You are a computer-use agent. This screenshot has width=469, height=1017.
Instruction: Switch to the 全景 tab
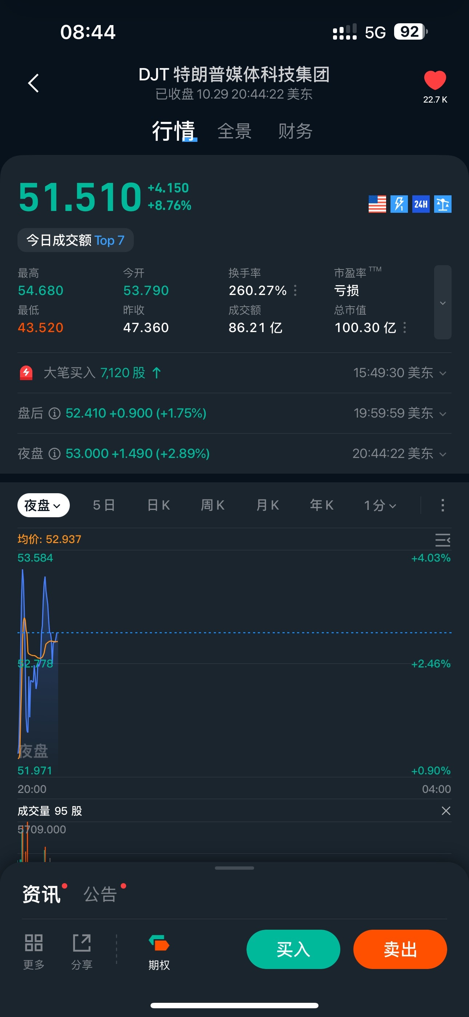[x=234, y=131]
